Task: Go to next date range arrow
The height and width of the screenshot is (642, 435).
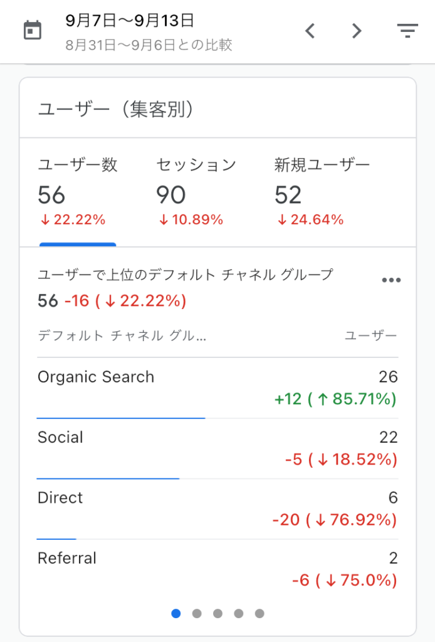Action: tap(357, 31)
